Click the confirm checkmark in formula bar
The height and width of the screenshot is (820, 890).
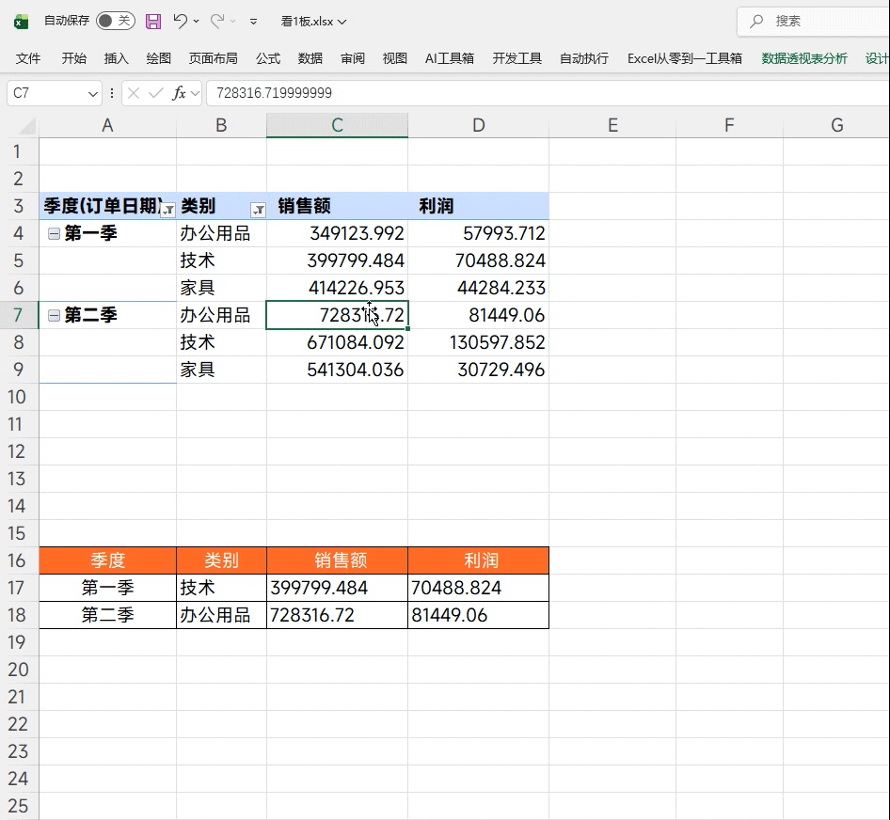coord(156,93)
